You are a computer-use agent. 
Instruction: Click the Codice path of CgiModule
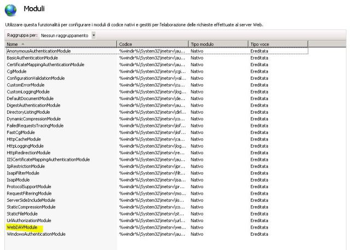click(x=153, y=72)
